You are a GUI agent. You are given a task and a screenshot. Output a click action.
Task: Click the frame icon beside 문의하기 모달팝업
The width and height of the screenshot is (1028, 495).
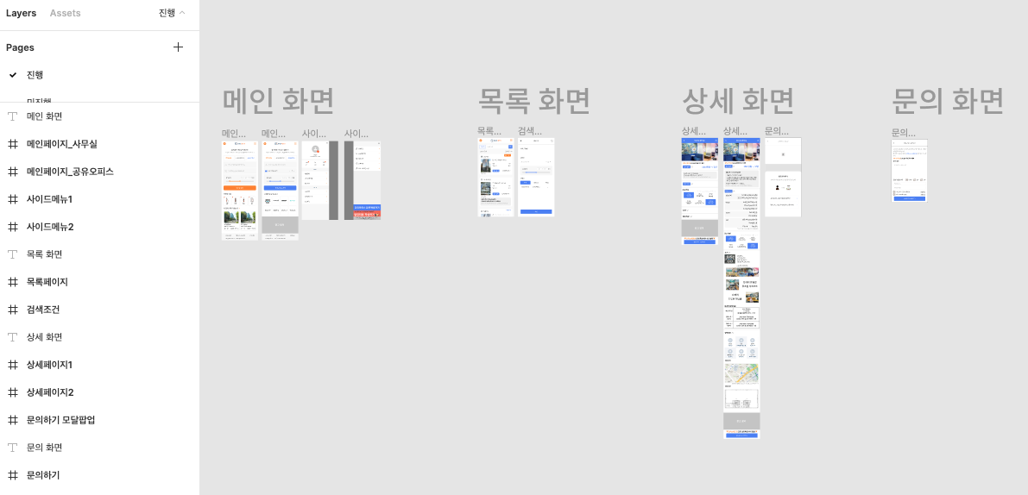12,420
